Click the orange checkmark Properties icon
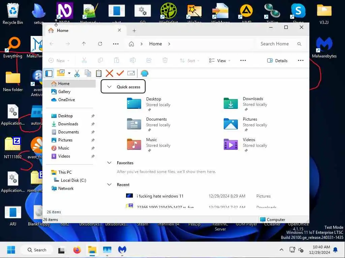Viewport: 345px width, 258px height. click(x=120, y=73)
